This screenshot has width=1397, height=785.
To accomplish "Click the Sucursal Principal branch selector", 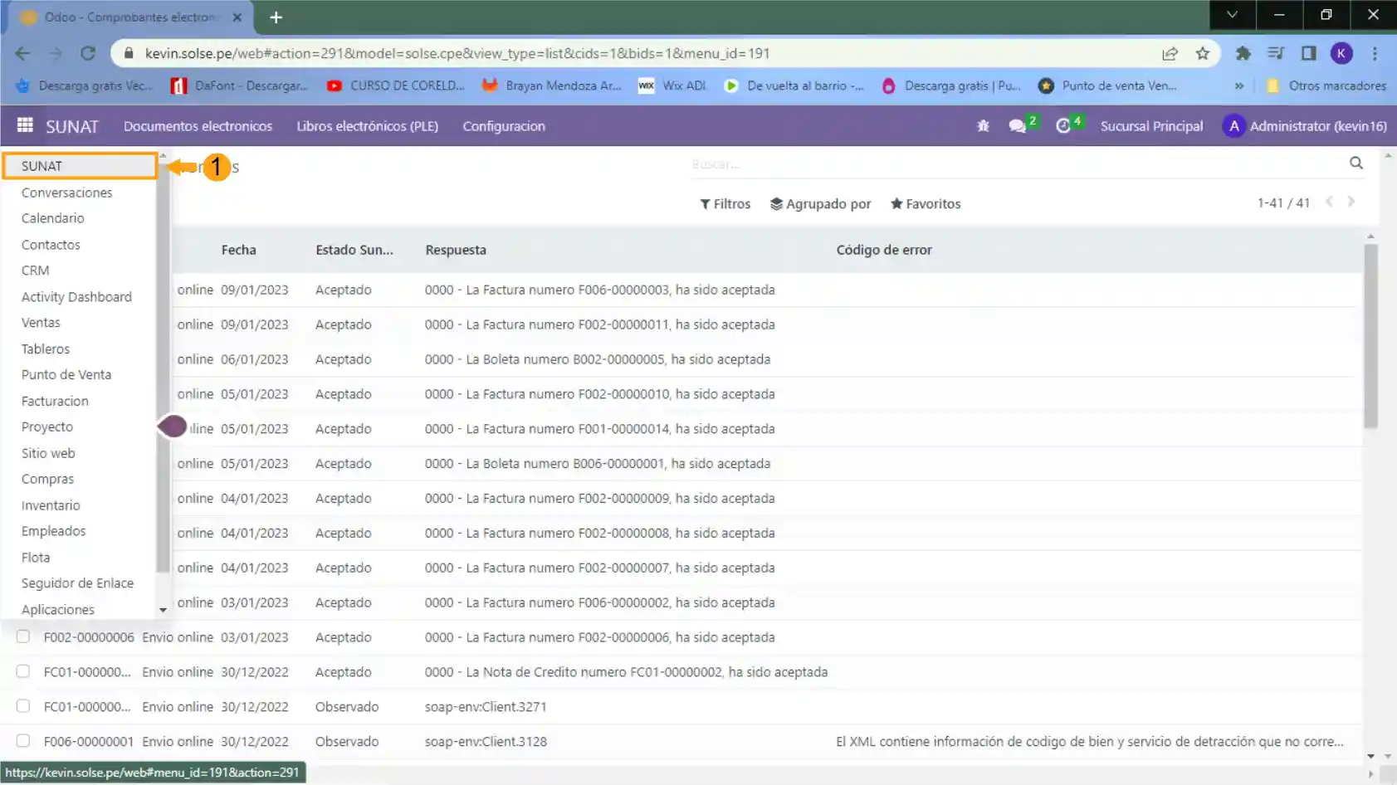I will (x=1150, y=126).
